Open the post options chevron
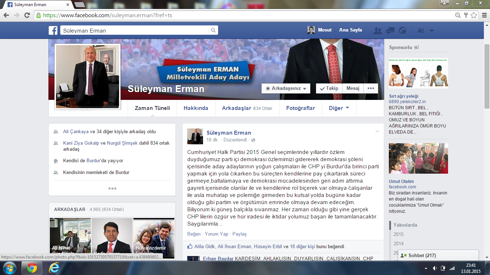This screenshot has width=490, height=275. (377, 131)
